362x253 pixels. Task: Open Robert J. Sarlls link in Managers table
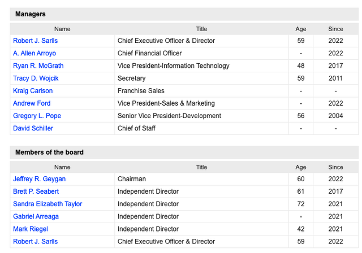point(35,41)
